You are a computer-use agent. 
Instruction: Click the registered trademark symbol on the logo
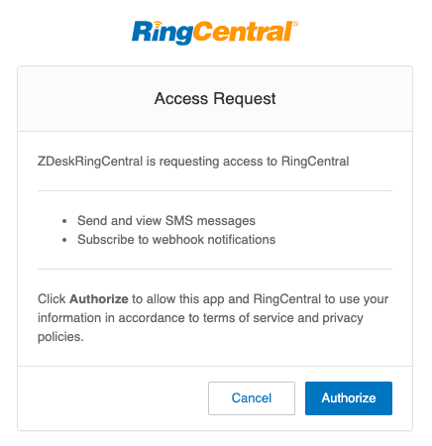pyautogui.click(x=295, y=23)
